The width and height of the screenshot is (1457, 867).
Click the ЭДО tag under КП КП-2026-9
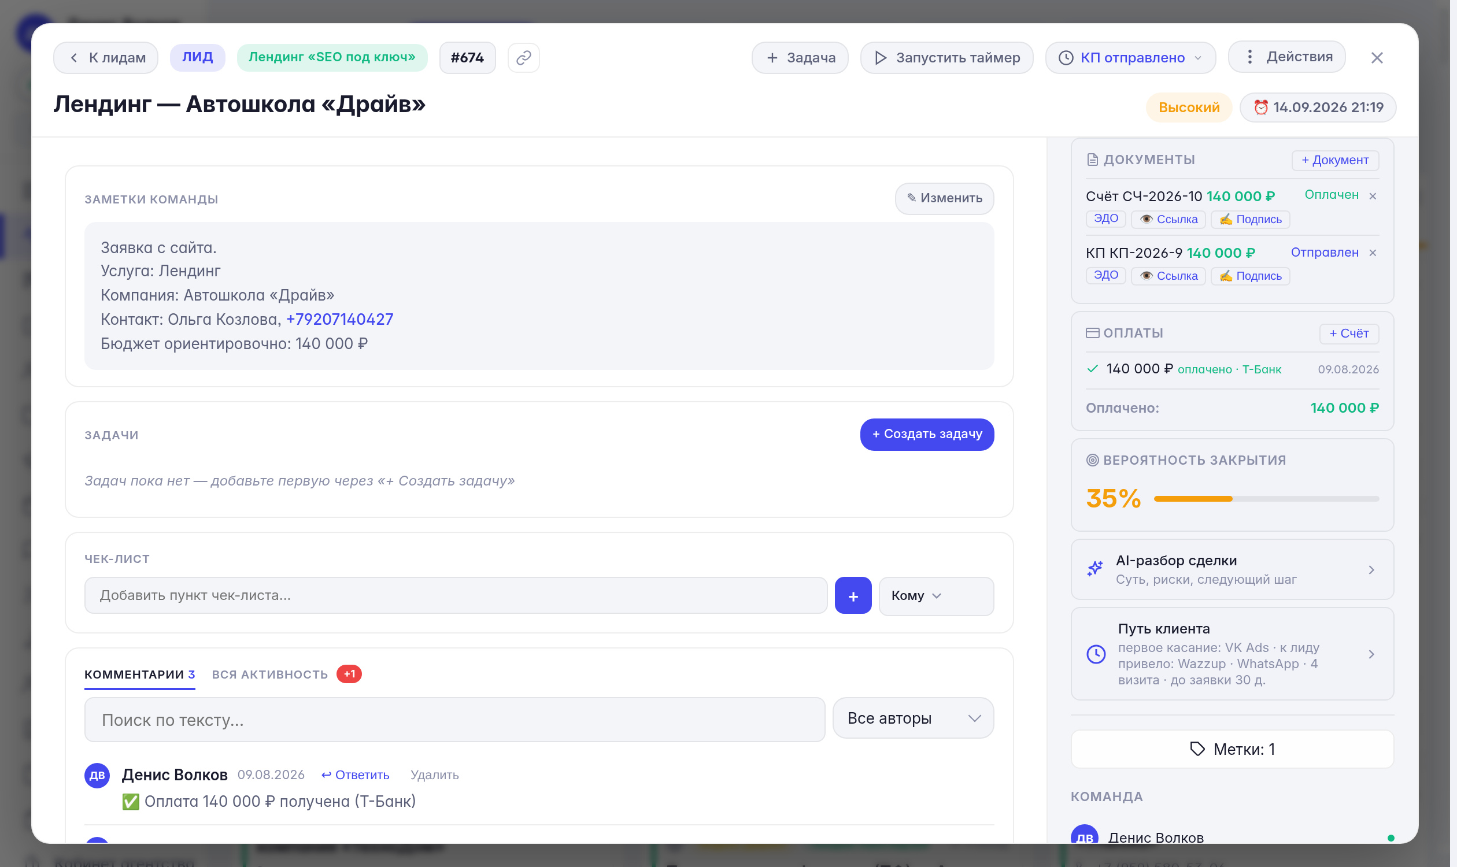1105,275
